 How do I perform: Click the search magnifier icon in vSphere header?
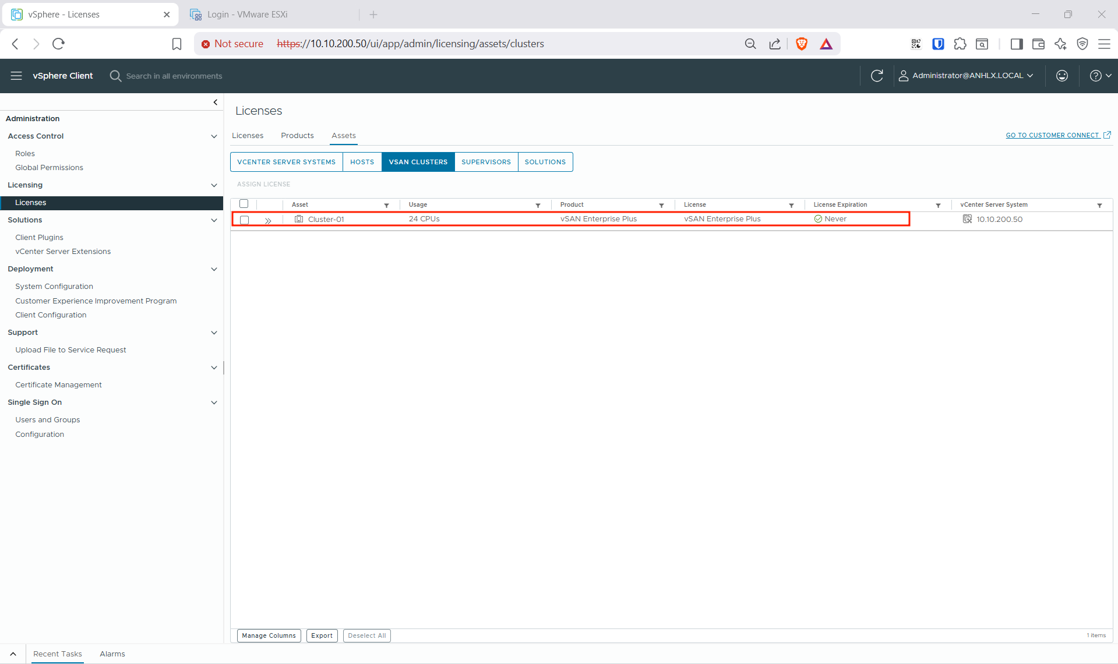pyautogui.click(x=115, y=76)
